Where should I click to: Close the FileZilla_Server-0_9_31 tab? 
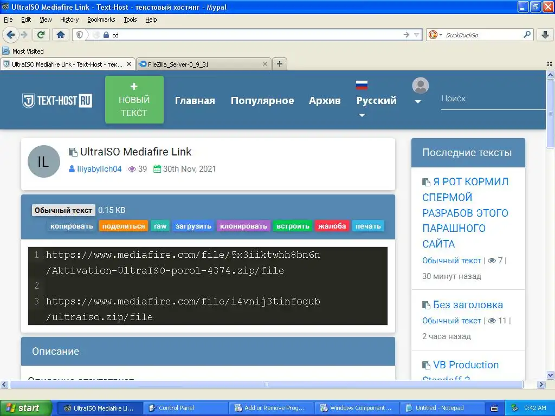tap(264, 64)
